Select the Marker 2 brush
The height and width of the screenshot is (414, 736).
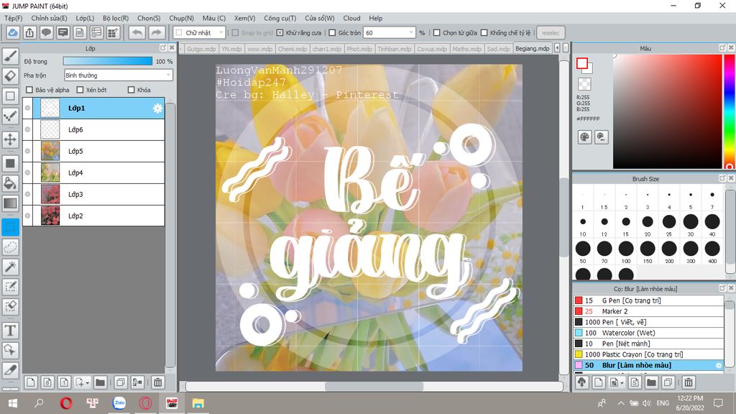pyautogui.click(x=648, y=311)
